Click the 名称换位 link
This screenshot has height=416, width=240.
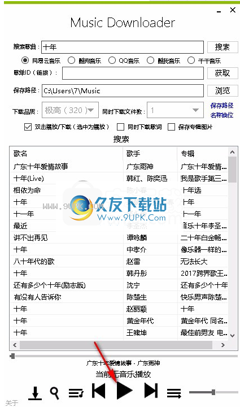[x=222, y=115]
